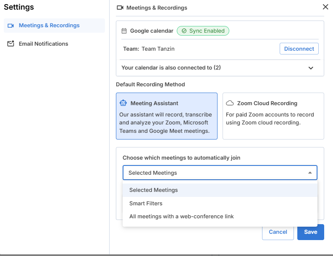Viewport: 333px width, 256px height.
Task: Click the Google calendar icon
Action: 124,31
